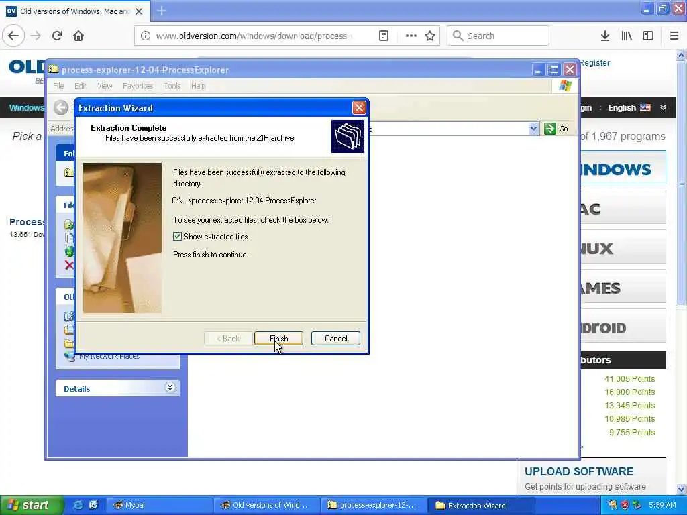The width and height of the screenshot is (687, 515).
Task: Switch to Old versions of Wind... taskbar button
Action: [266, 505]
